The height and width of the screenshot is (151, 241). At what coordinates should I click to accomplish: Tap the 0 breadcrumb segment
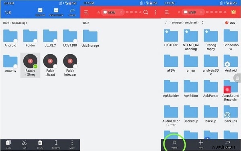(202, 23)
